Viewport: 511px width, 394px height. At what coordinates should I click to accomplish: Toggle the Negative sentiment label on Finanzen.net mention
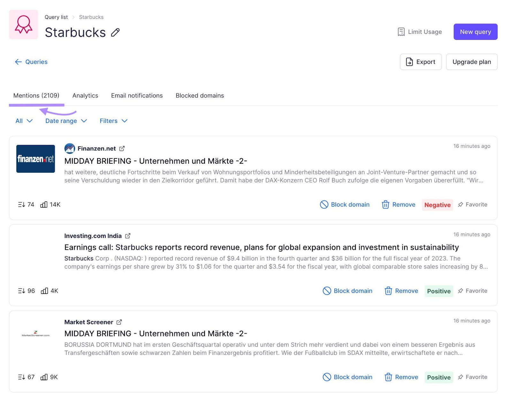point(437,205)
